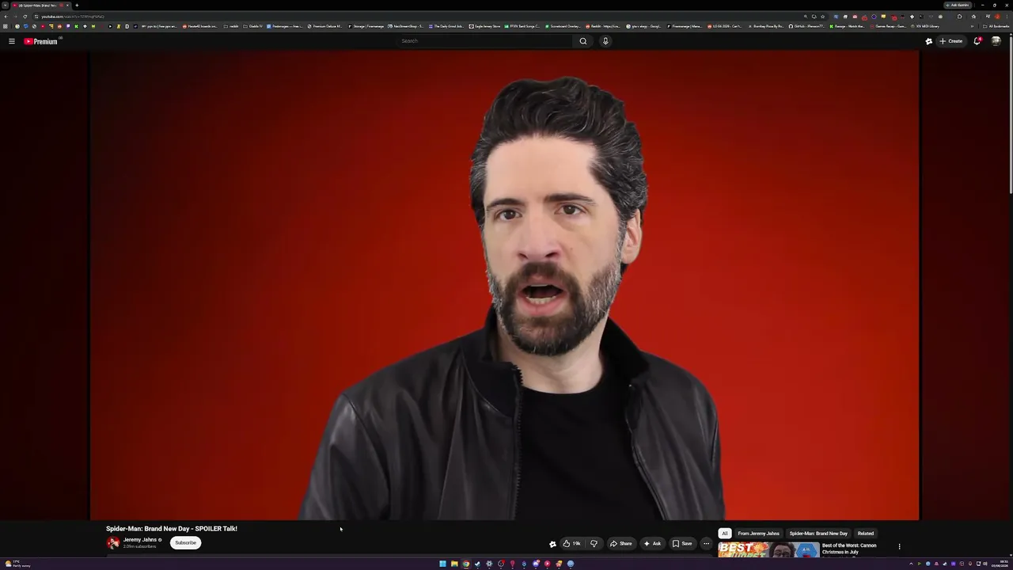Viewport: 1013px width, 570px height.
Task: Open the browser profile avatar
Action: [x=997, y=17]
